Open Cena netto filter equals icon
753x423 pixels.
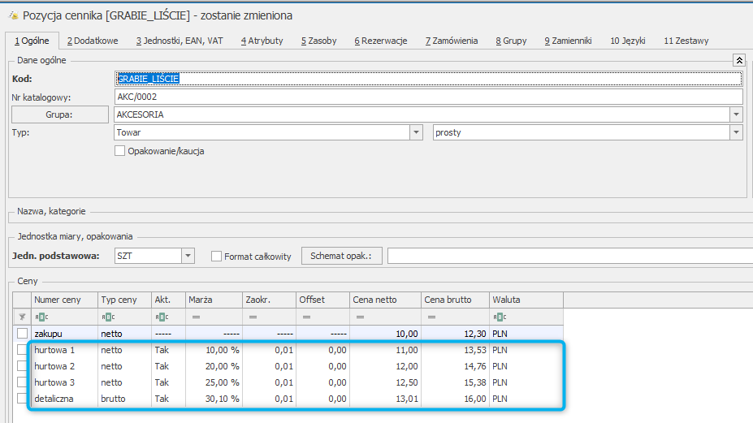coord(360,317)
